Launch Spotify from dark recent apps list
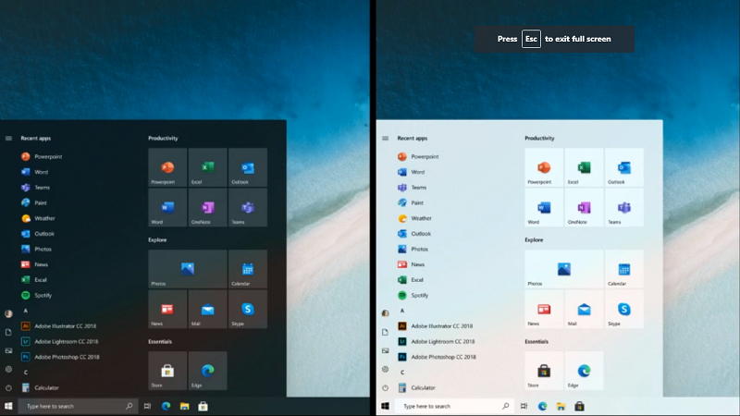Screen dimensions: 740x416 tap(37, 295)
